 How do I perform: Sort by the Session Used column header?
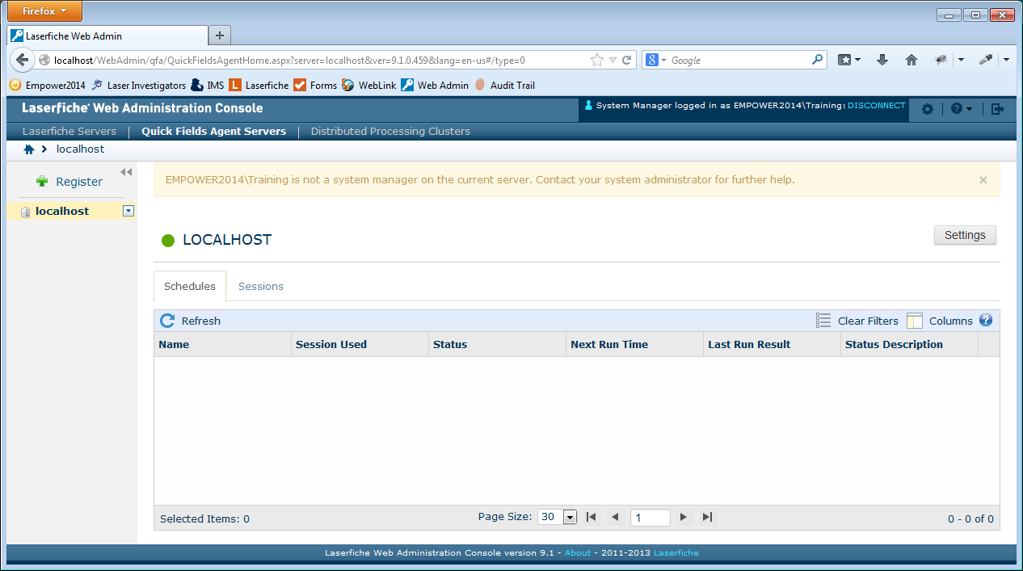pyautogui.click(x=360, y=344)
